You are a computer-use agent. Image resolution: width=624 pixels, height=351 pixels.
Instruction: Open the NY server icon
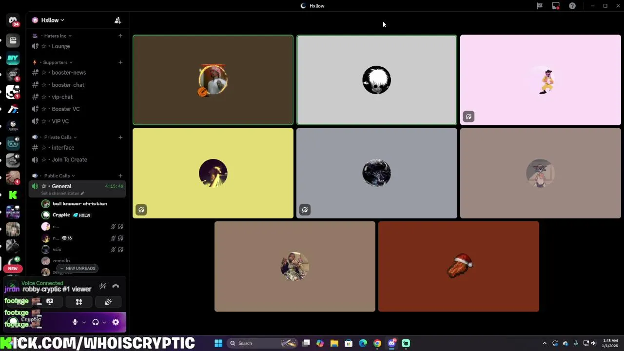point(13,58)
